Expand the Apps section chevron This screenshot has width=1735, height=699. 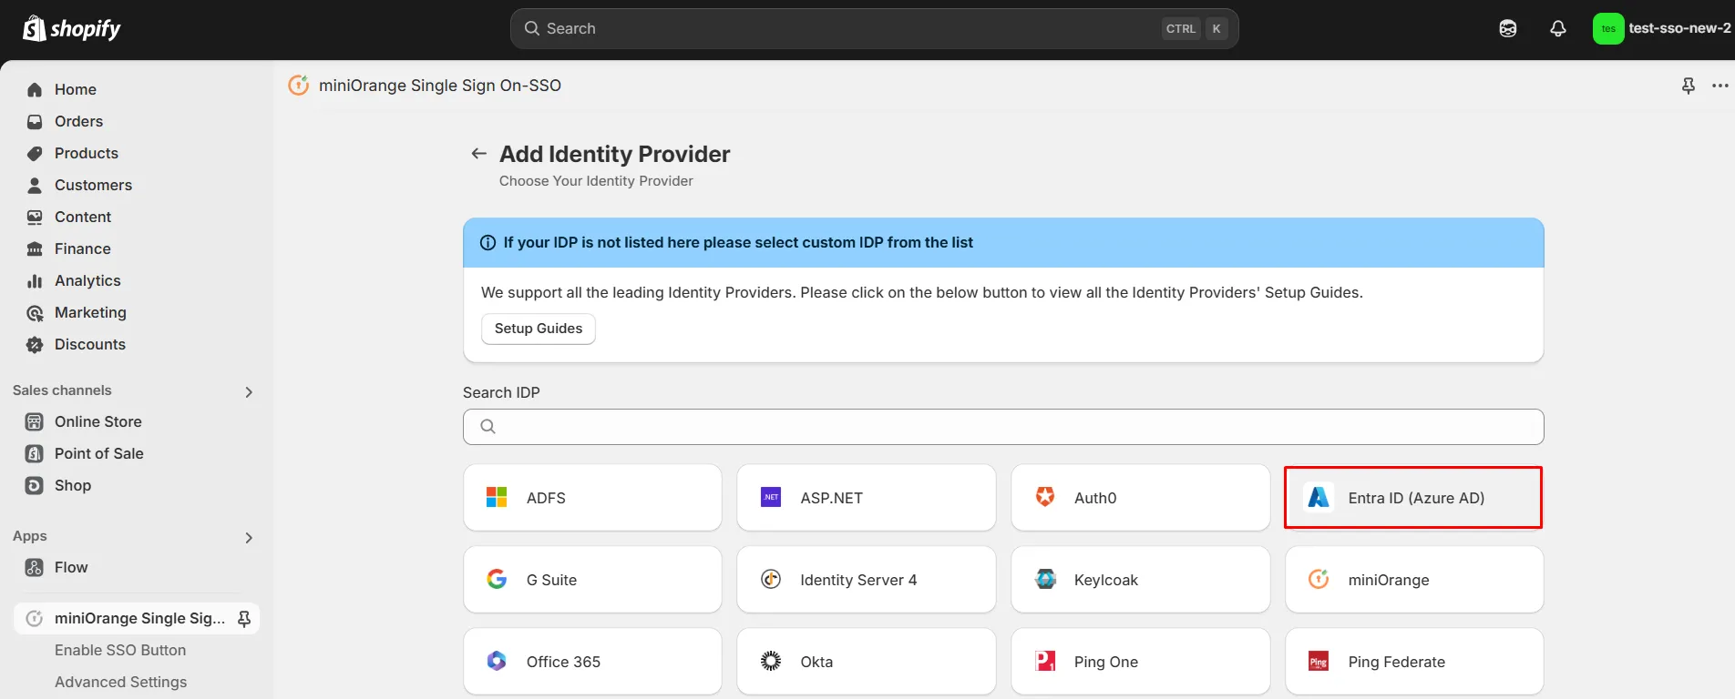pos(249,538)
